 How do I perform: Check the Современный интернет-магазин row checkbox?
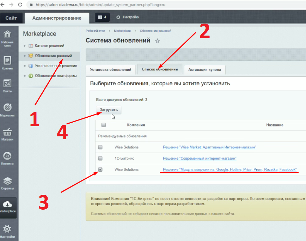tap(100, 158)
